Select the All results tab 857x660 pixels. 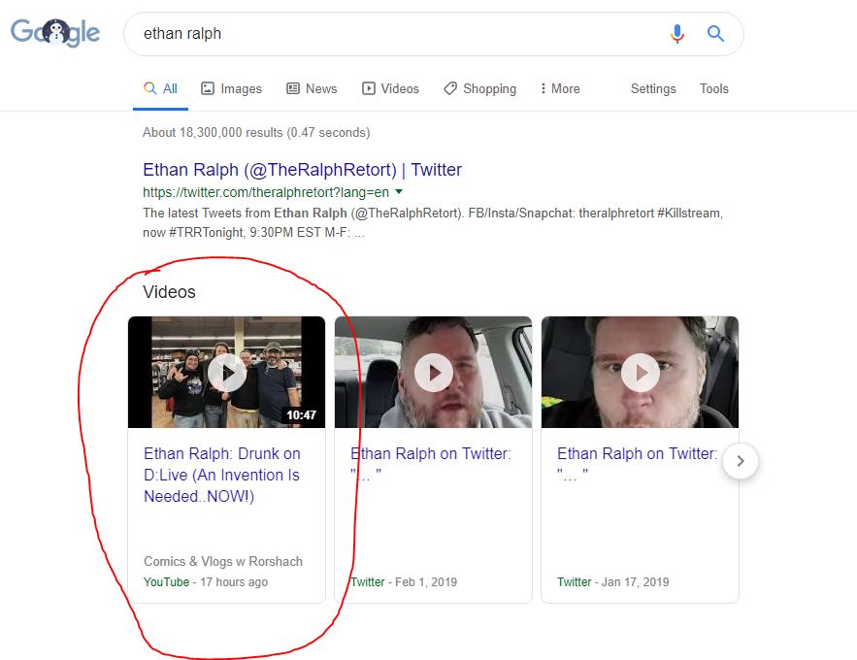[x=160, y=88]
